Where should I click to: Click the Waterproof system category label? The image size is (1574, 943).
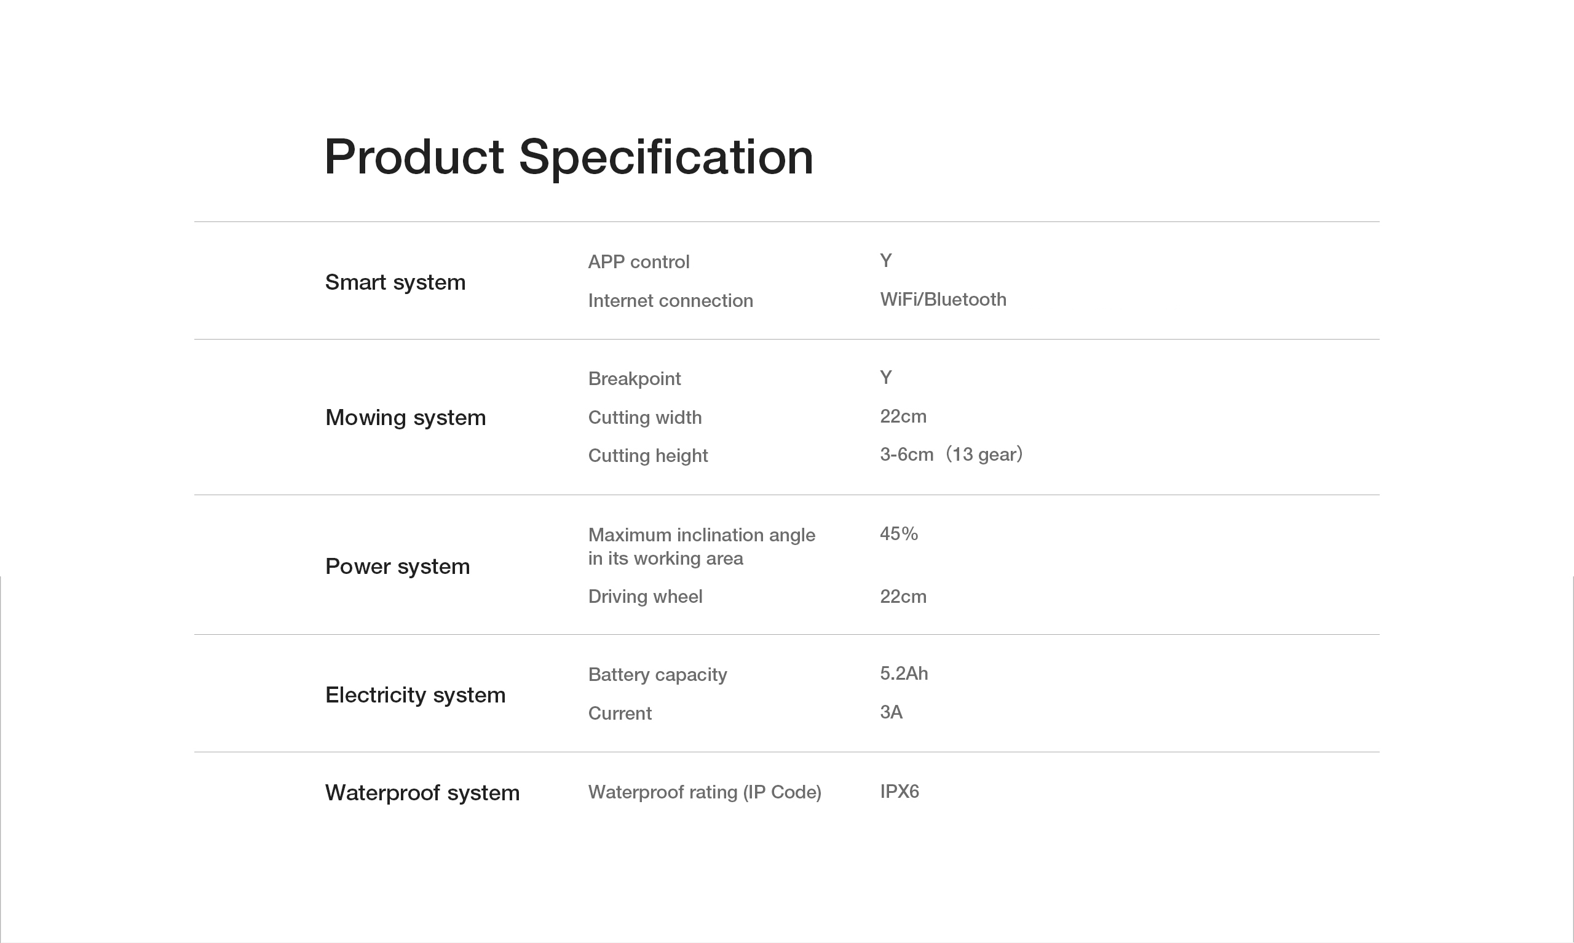point(422,792)
